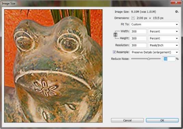This screenshot has width=183, height=129.
Task: Click the frog preview image
Action: [x=53, y=66]
